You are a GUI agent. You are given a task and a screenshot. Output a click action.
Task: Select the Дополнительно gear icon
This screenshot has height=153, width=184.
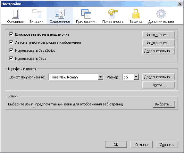tap(161, 14)
